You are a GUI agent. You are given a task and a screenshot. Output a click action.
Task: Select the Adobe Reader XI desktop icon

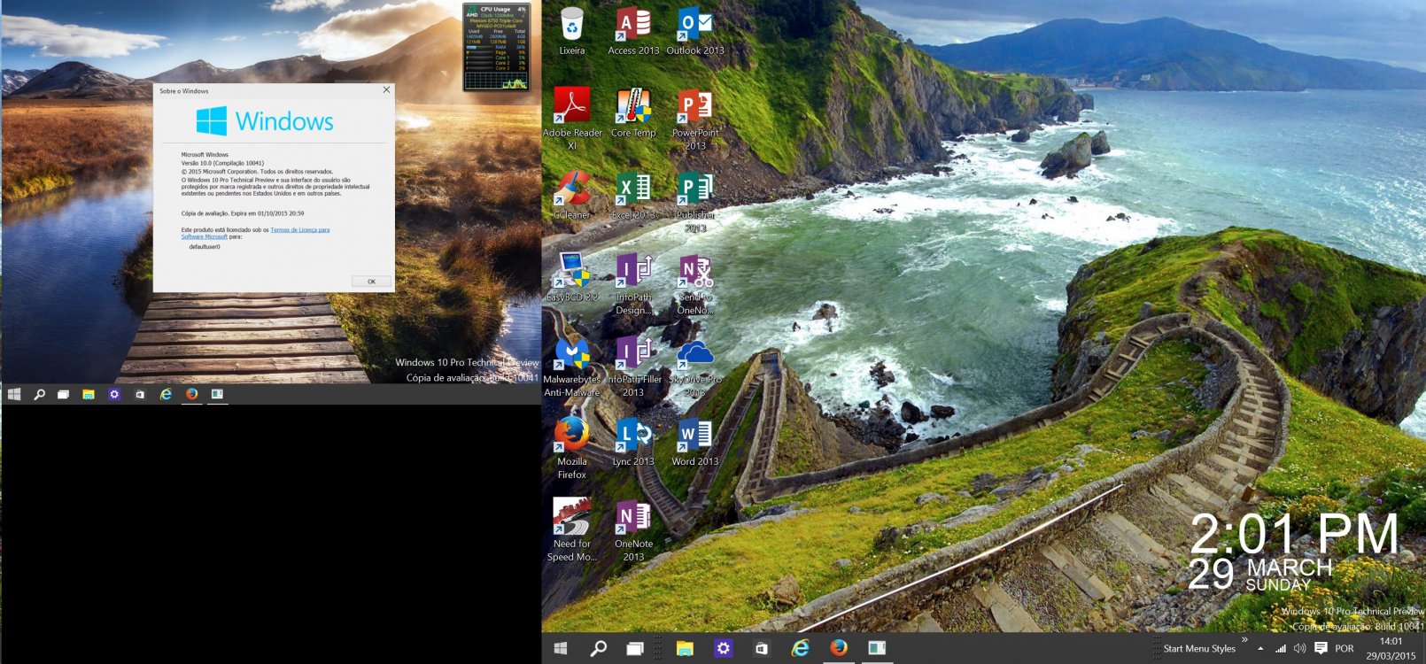572,120
